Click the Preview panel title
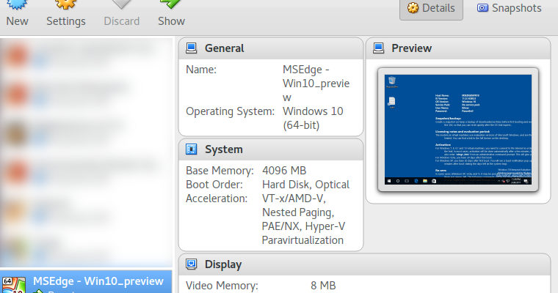 (x=412, y=49)
